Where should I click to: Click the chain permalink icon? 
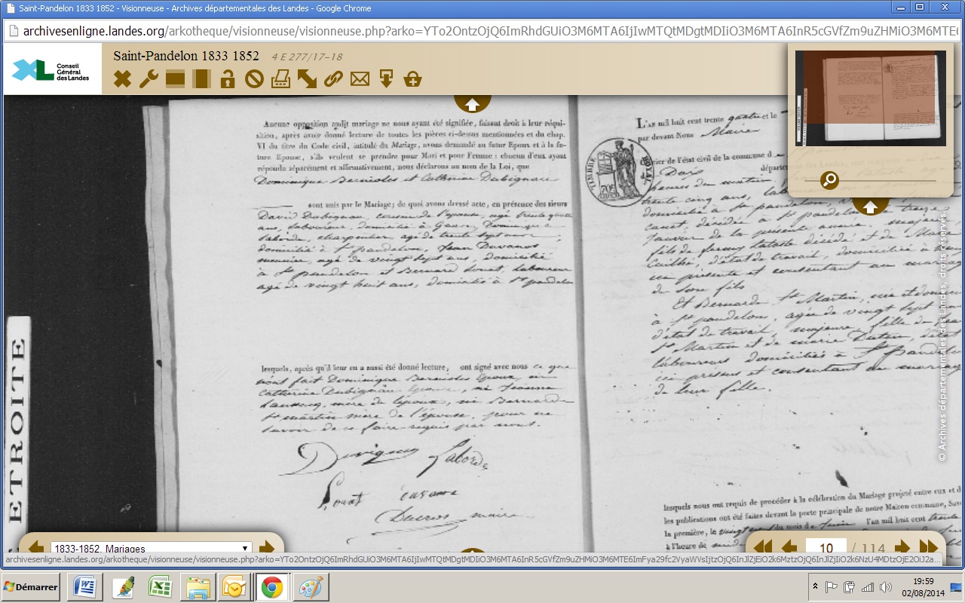(333, 79)
